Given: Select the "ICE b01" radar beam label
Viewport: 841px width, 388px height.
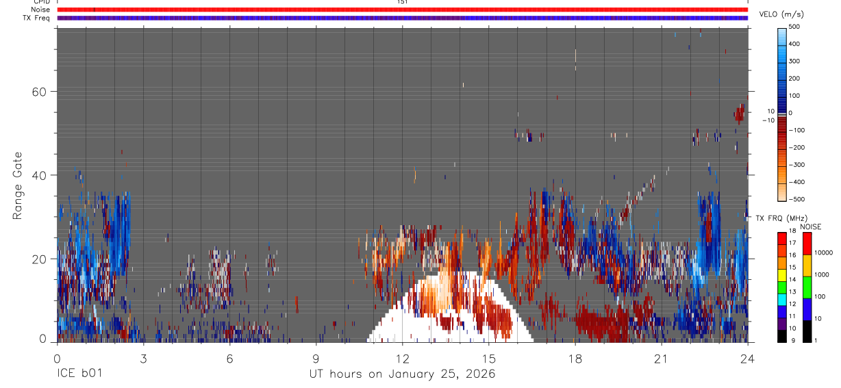Looking at the screenshot, I should [80, 374].
